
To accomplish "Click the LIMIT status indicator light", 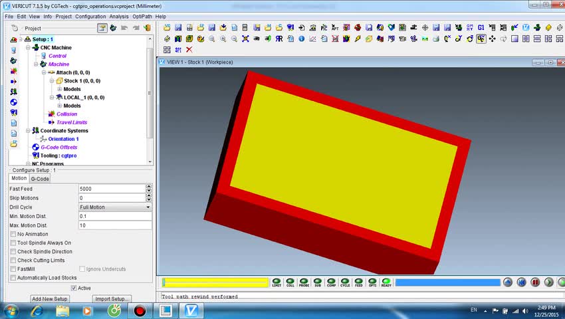I will (x=277, y=282).
